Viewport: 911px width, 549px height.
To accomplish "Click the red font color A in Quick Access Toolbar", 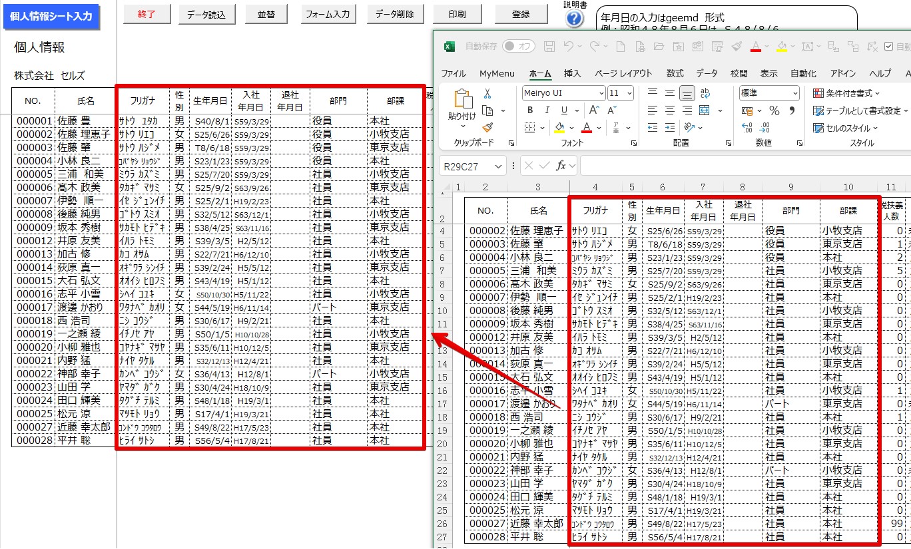I will 756,47.
